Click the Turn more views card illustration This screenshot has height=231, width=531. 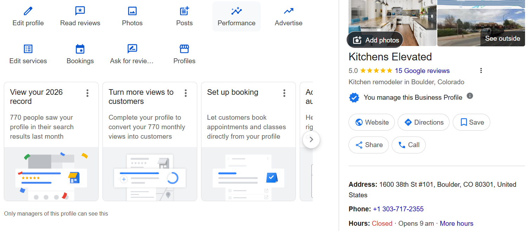pos(150,174)
